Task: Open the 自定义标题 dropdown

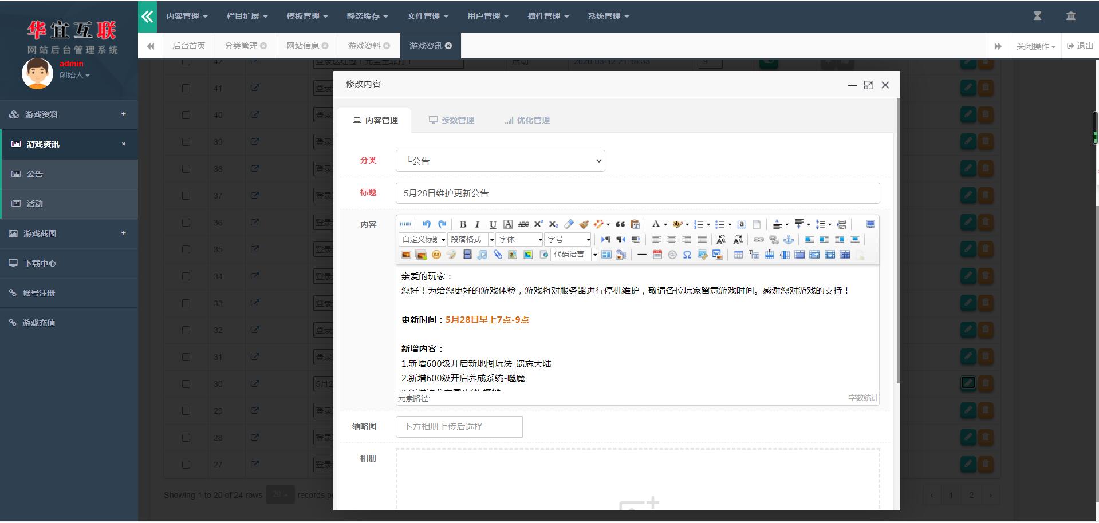Action: [x=422, y=240]
